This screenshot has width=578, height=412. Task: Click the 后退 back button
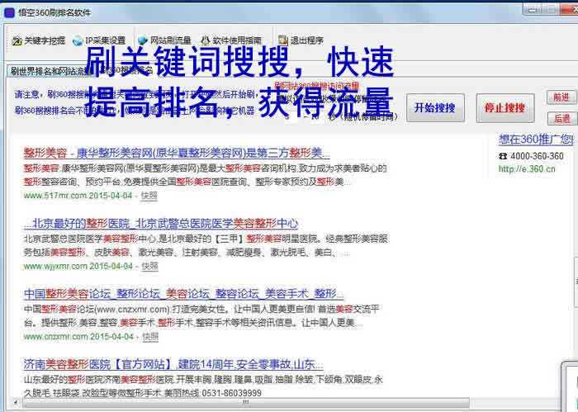coord(561,118)
